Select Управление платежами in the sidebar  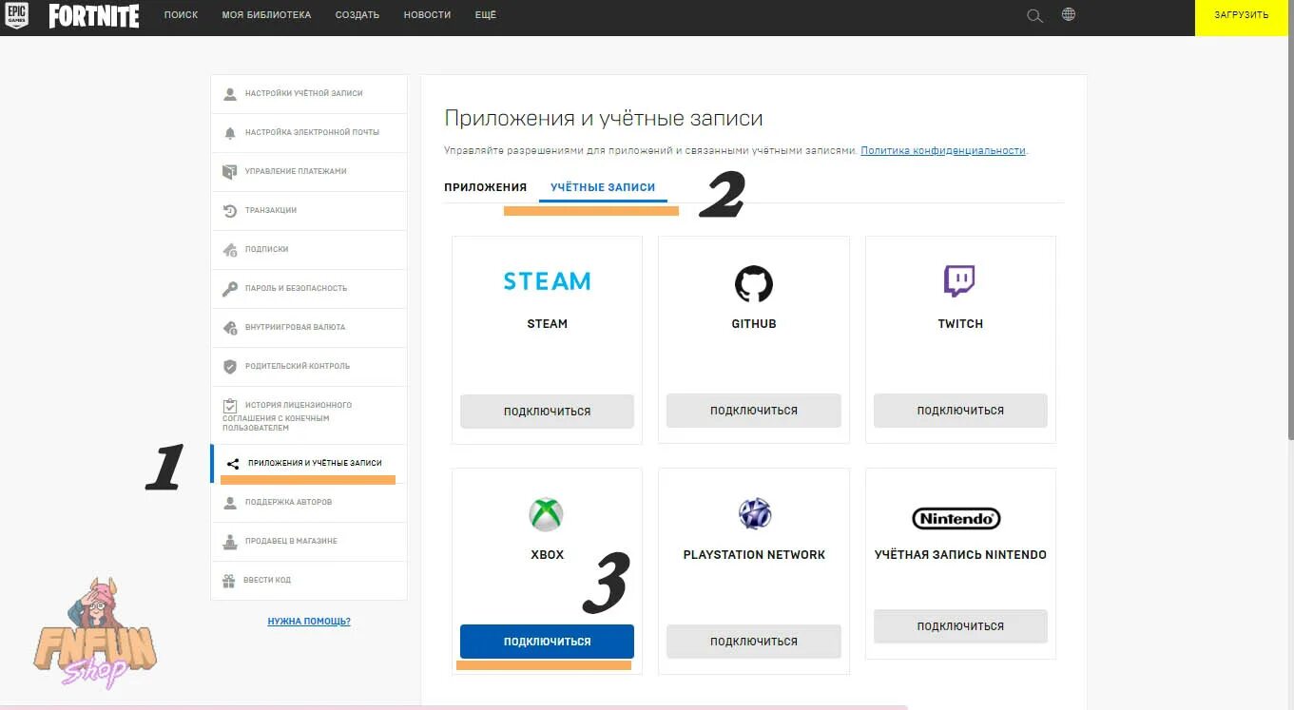pyautogui.click(x=309, y=172)
